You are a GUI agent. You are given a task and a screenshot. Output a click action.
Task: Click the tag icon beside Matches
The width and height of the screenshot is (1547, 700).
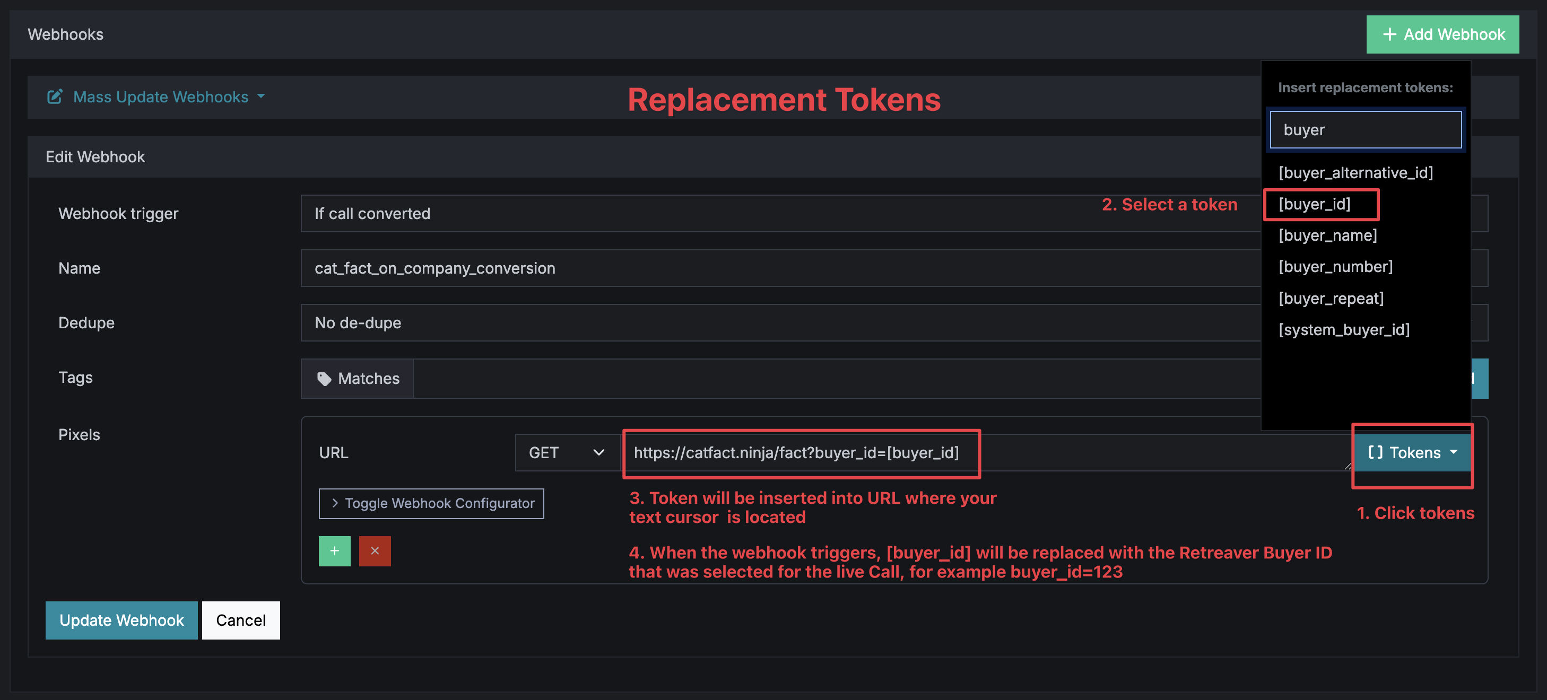(x=324, y=379)
